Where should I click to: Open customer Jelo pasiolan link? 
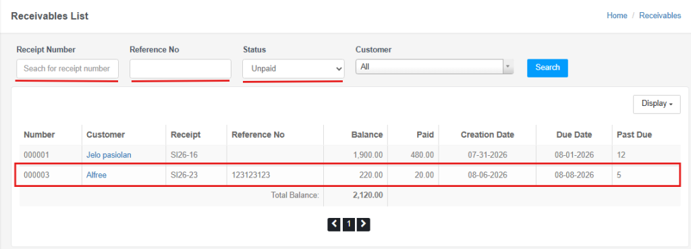(x=109, y=155)
